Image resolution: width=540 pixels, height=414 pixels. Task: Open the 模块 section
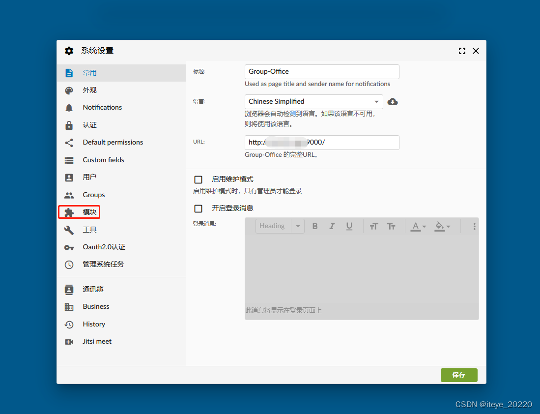[x=121, y=212]
